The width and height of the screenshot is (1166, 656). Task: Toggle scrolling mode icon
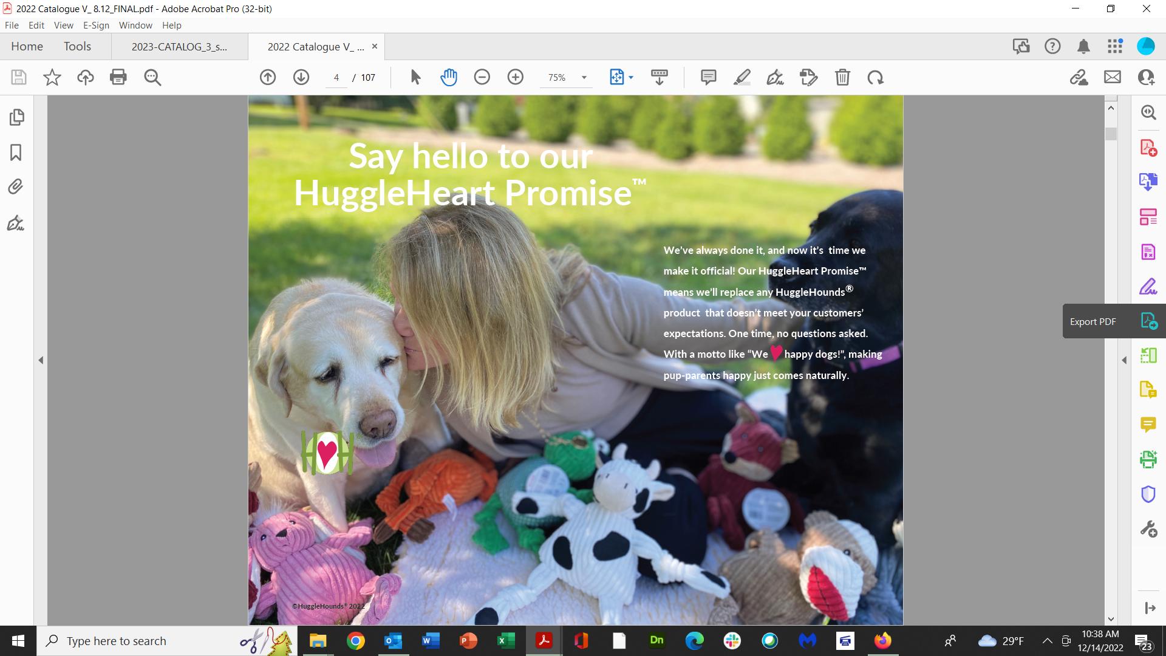coord(660,77)
